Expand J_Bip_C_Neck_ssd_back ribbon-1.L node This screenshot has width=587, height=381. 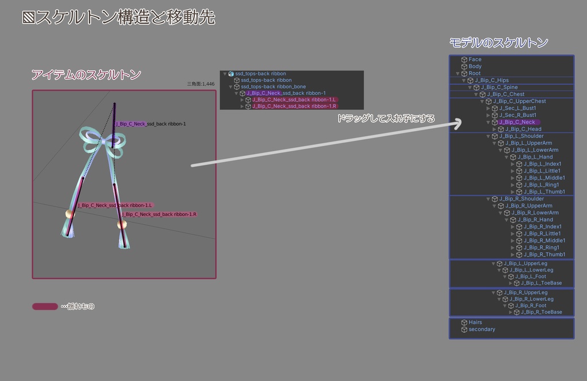242,100
